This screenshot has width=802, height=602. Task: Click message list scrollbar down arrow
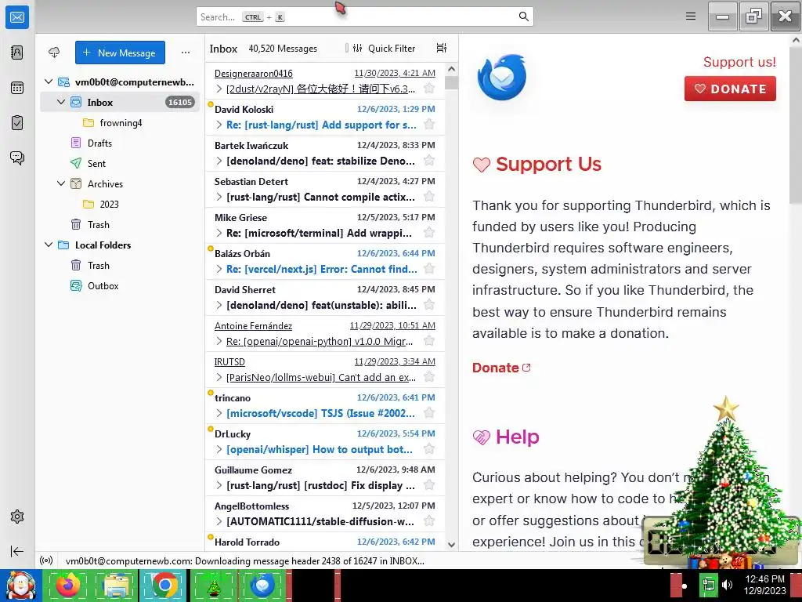tap(451, 545)
